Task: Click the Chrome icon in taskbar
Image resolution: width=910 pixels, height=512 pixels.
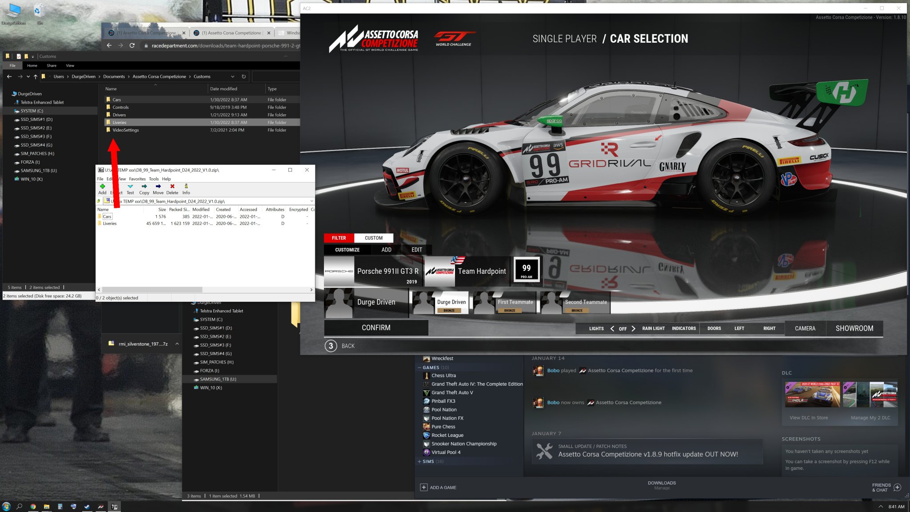Action: [x=33, y=506]
